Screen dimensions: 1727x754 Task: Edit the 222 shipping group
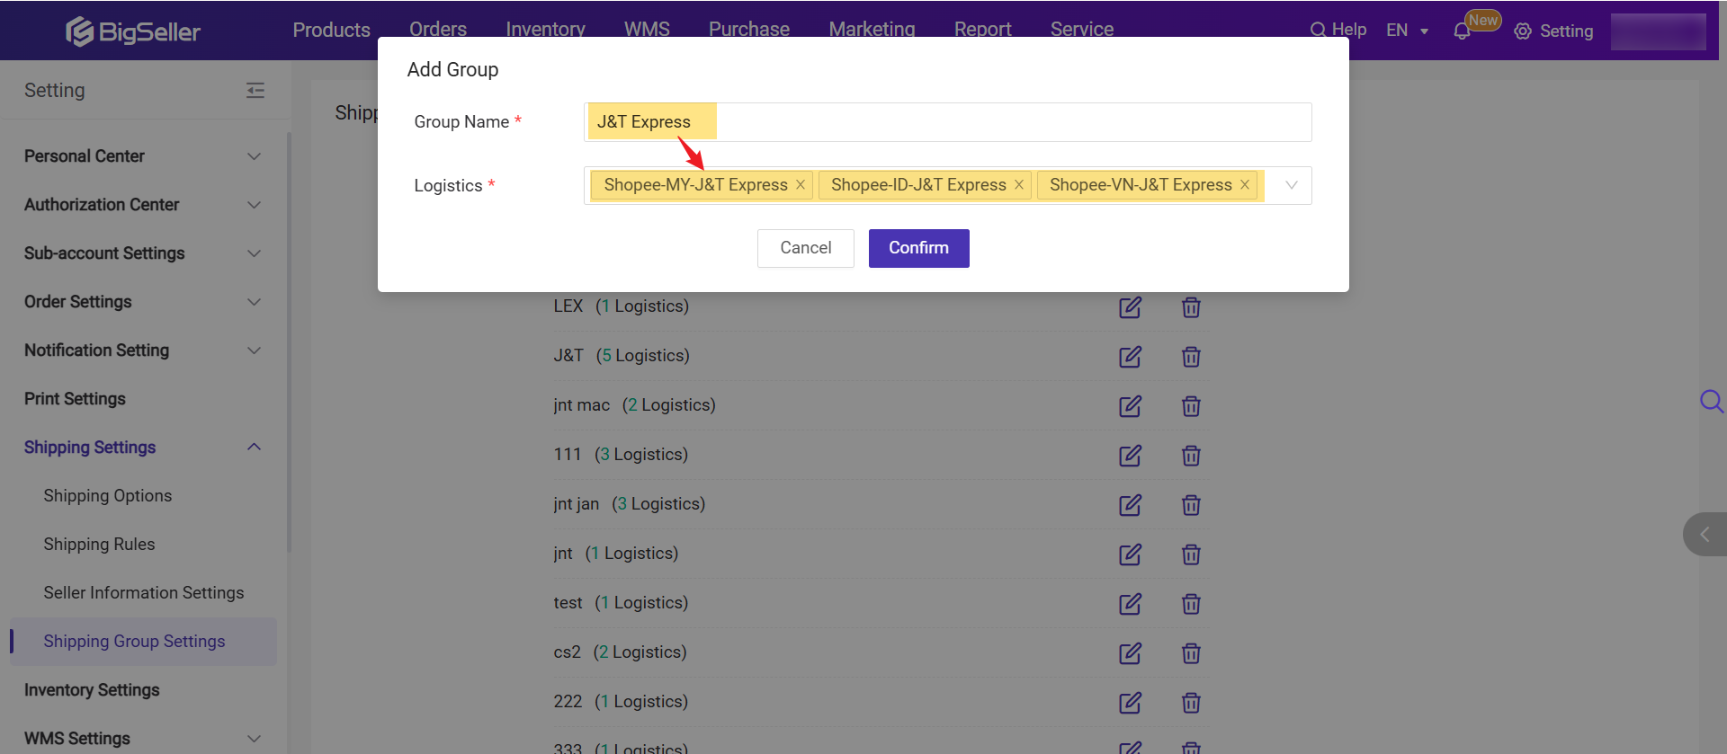coord(1130,703)
